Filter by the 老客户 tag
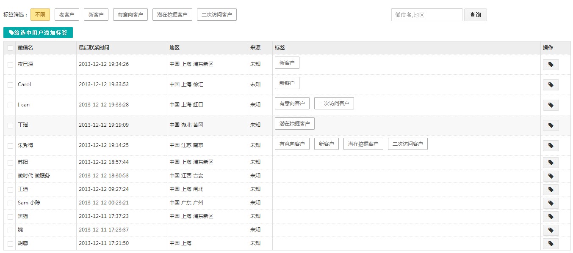Viewport: 573px width, 253px height. click(x=67, y=15)
